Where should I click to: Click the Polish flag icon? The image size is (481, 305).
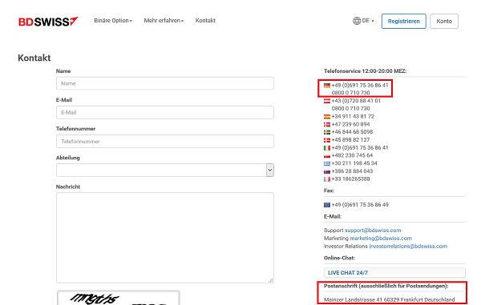(327, 155)
